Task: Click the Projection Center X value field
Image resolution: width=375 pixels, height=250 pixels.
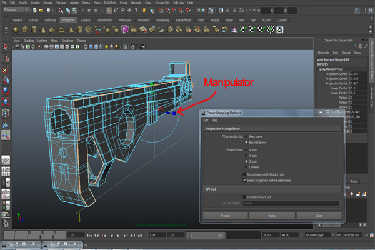Action: tap(358, 74)
